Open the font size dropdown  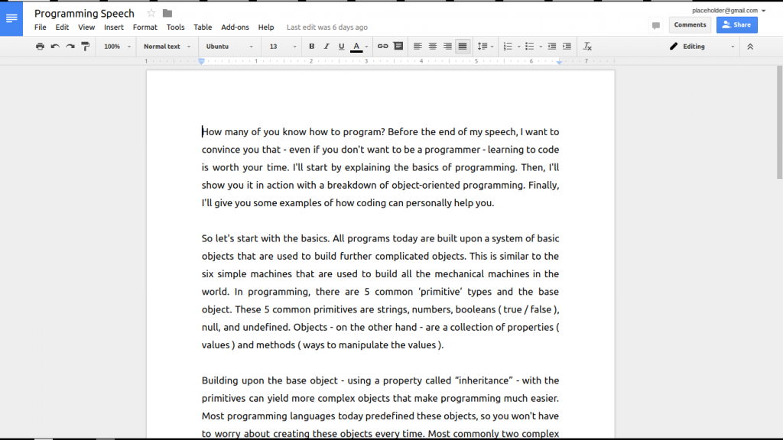click(283, 47)
